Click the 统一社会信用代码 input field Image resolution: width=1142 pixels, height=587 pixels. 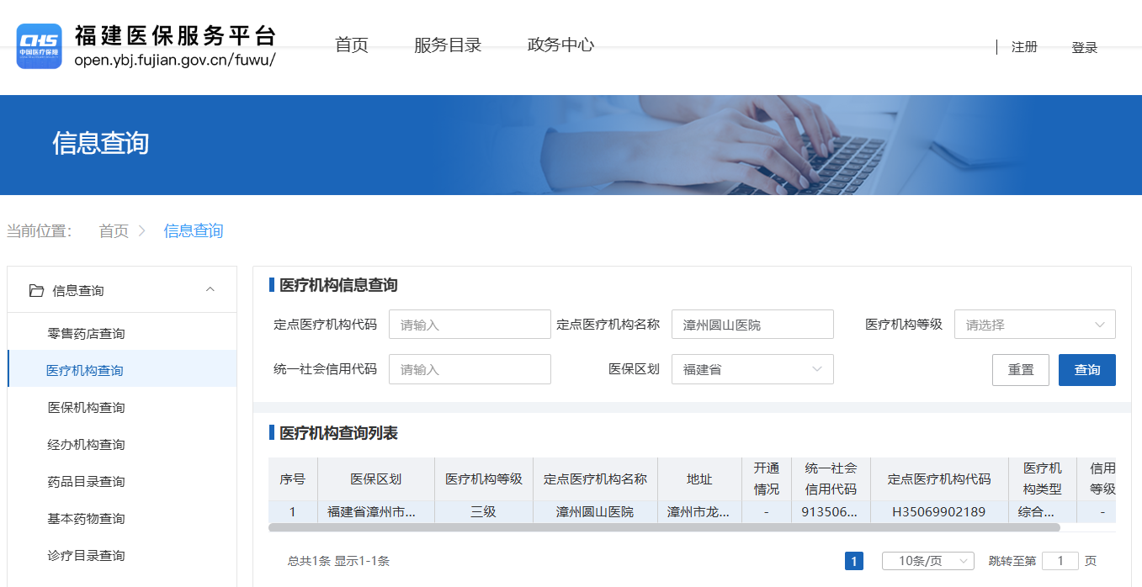[x=470, y=369]
